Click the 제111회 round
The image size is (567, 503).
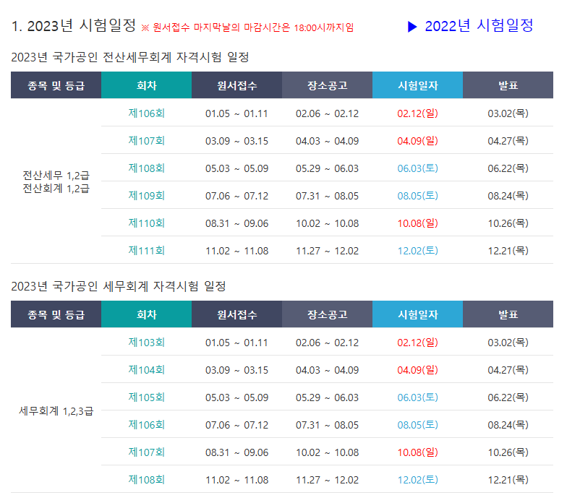click(x=146, y=251)
